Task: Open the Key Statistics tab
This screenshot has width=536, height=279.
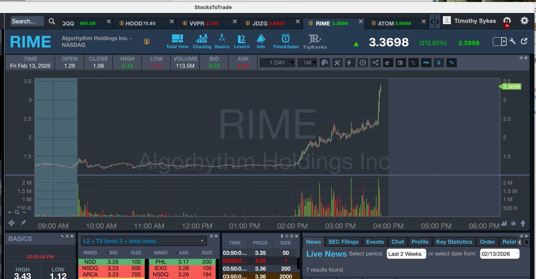Action: click(454, 242)
